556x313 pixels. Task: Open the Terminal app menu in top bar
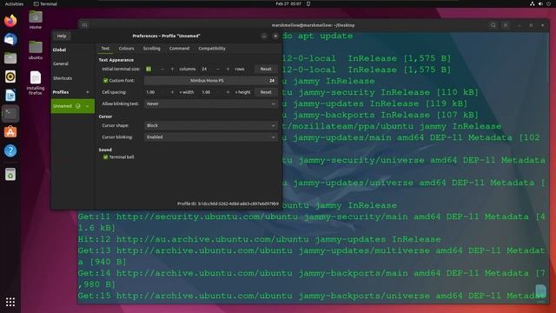[45, 3]
